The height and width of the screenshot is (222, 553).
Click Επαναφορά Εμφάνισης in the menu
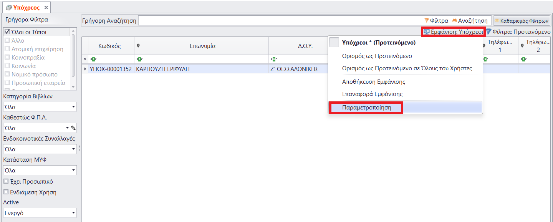372,94
